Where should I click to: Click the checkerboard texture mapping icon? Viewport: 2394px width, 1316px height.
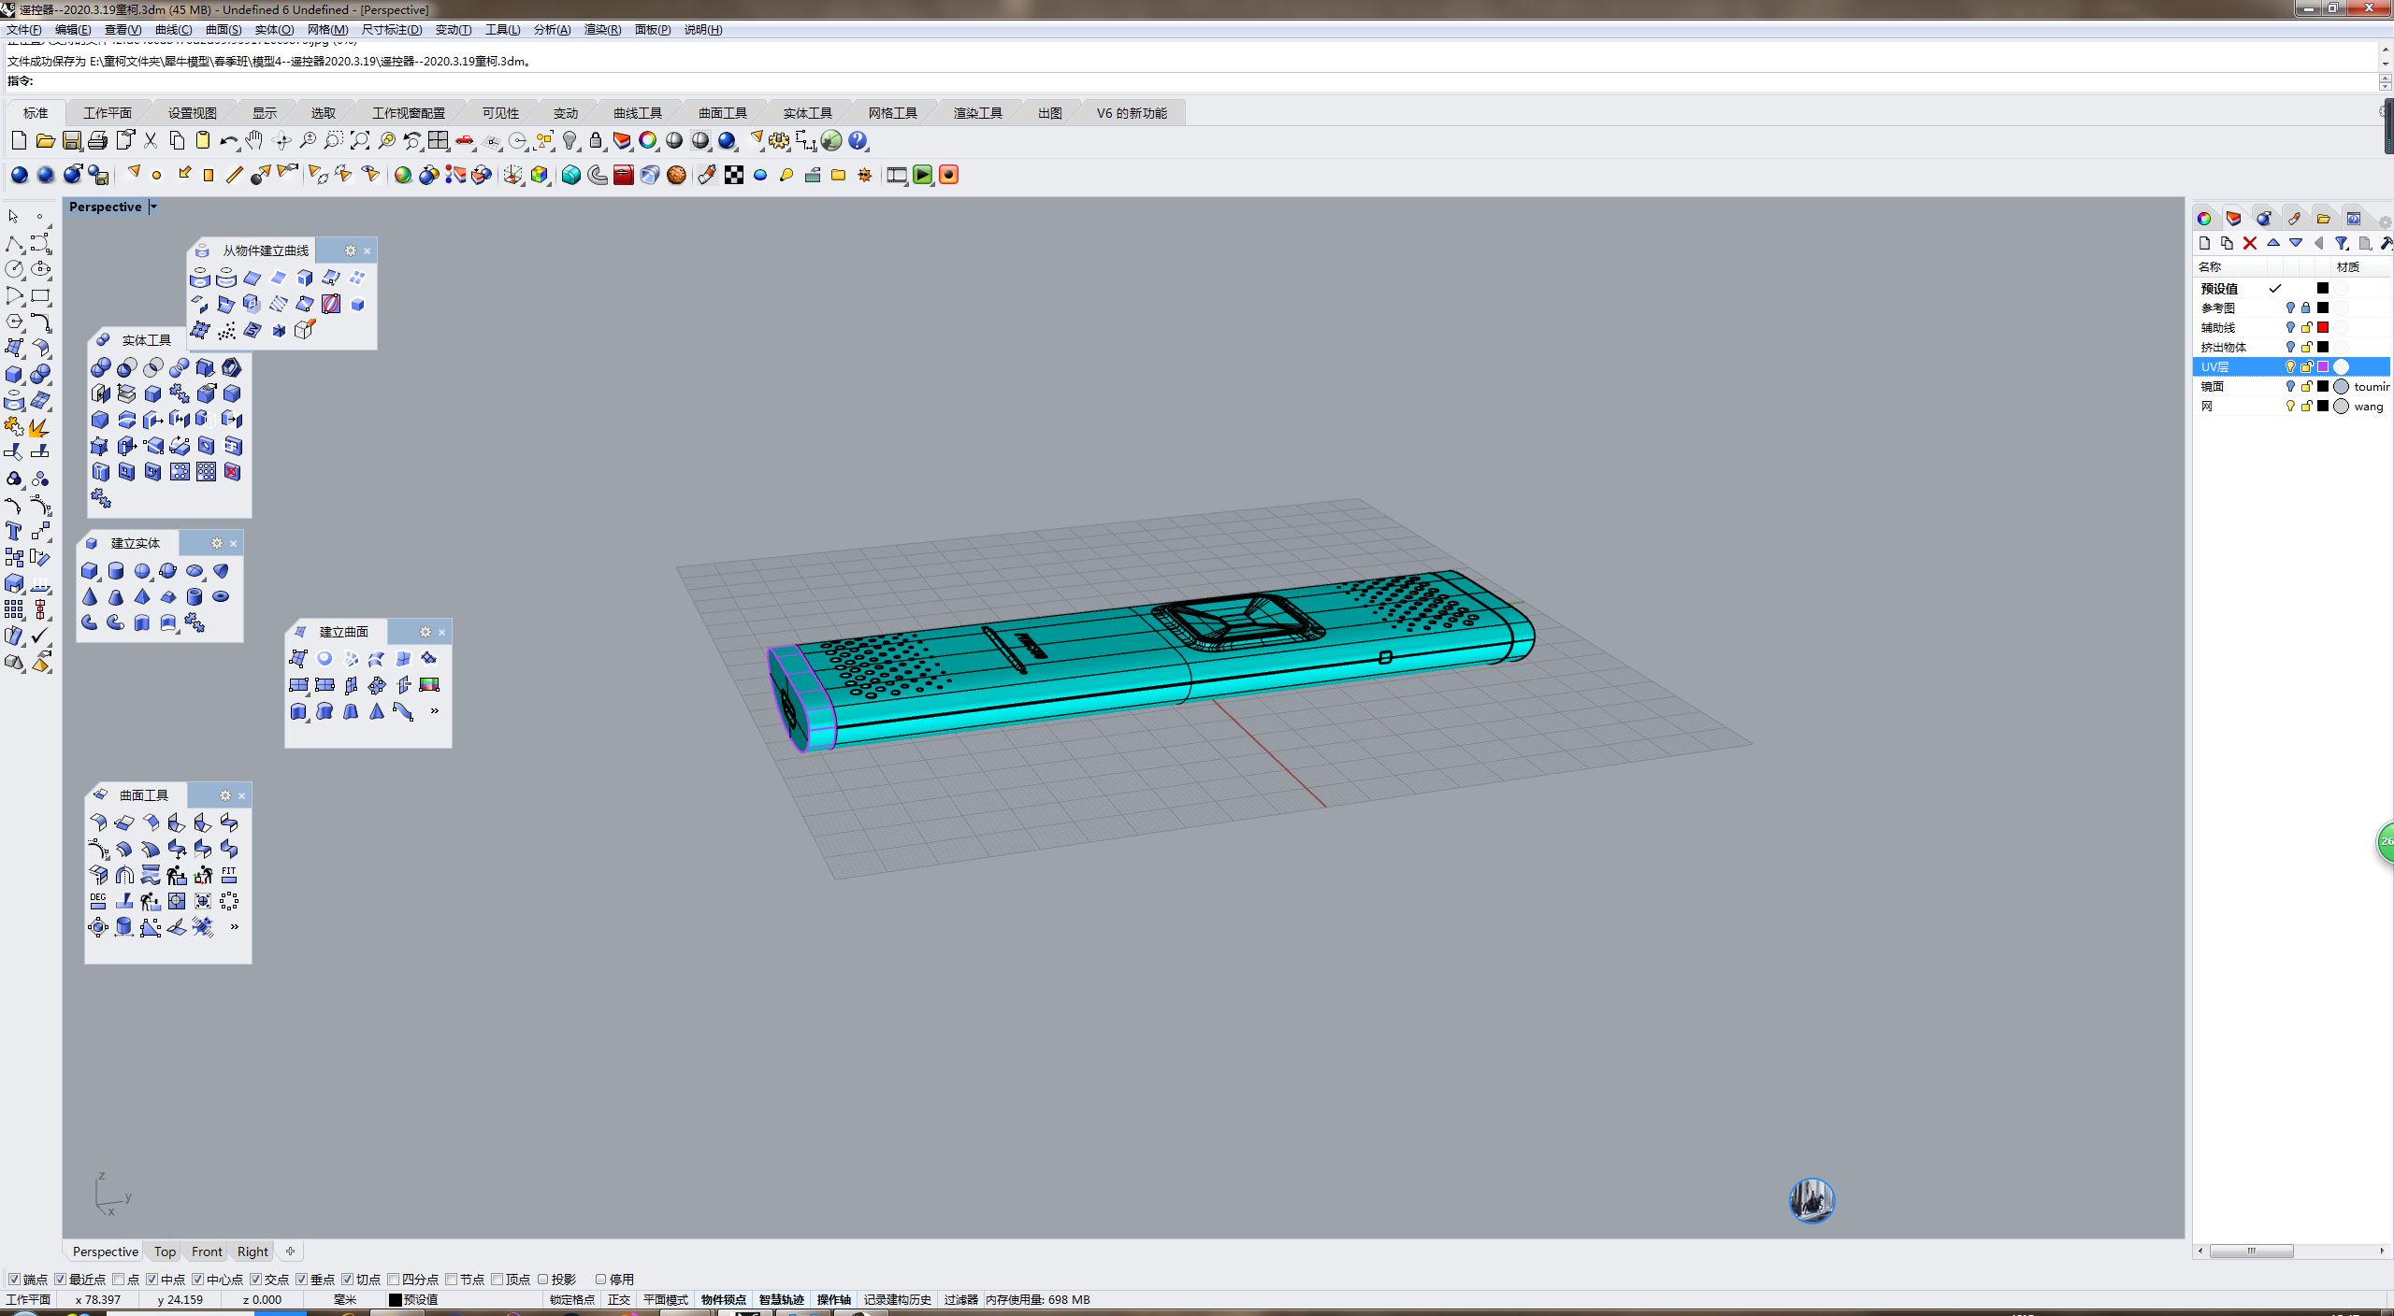coord(734,175)
